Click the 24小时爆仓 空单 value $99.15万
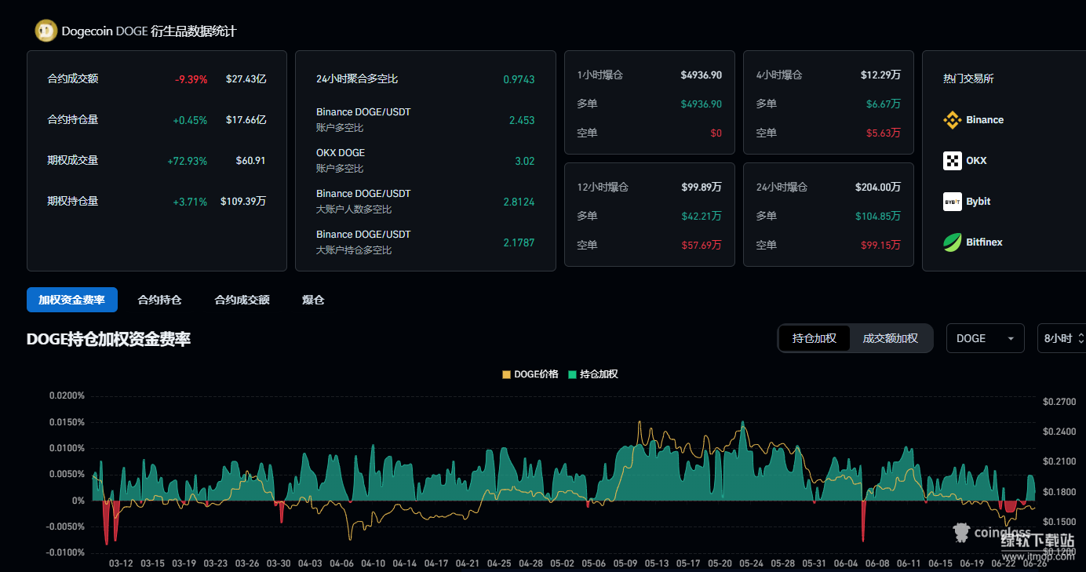 click(x=880, y=246)
